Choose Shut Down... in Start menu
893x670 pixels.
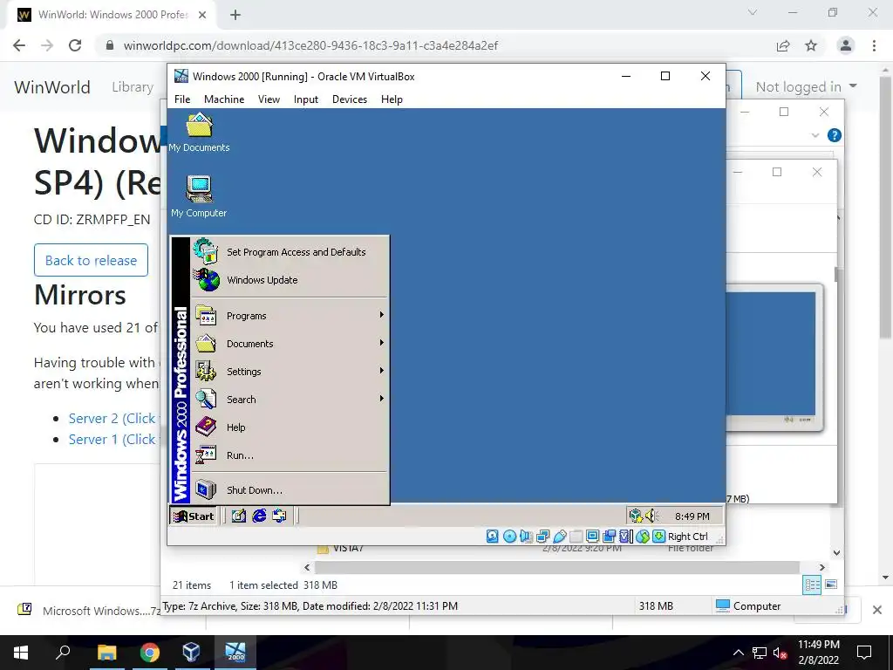pos(290,490)
